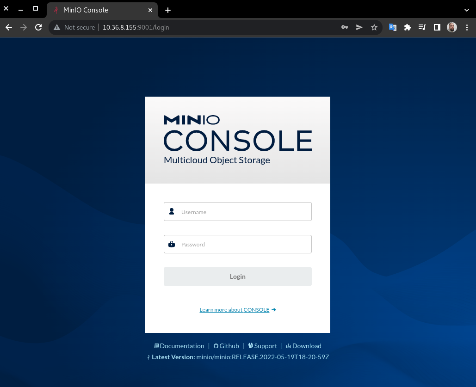The image size is (476, 387).
Task: Open the media controls icon
Action: [422, 27]
